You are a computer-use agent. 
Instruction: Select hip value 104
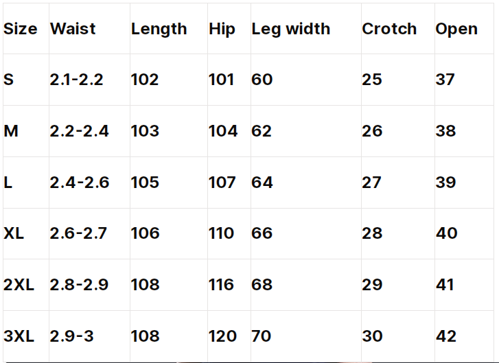(223, 131)
